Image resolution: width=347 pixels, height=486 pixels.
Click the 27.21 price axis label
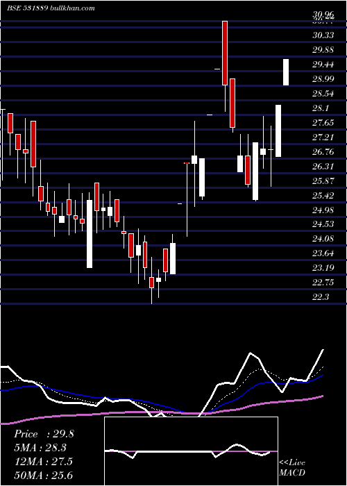click(x=323, y=137)
